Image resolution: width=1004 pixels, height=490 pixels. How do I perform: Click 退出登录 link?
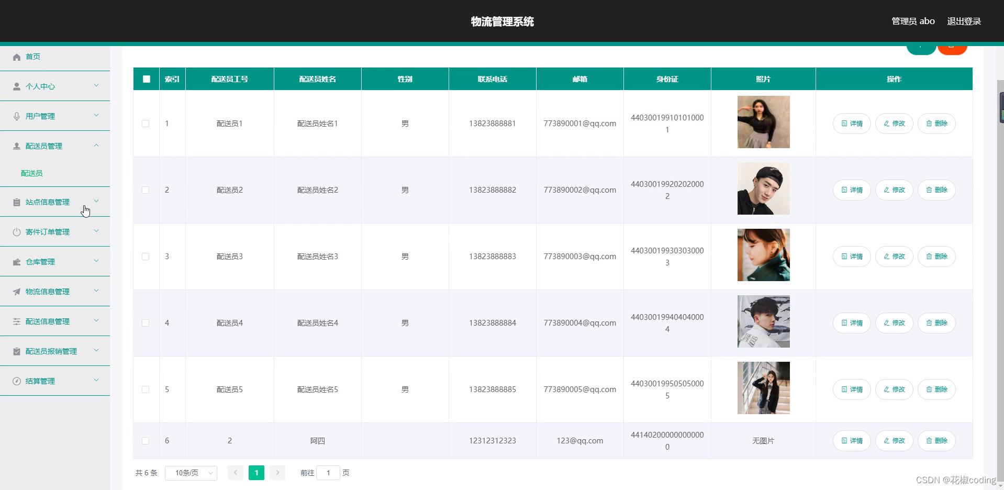964,21
